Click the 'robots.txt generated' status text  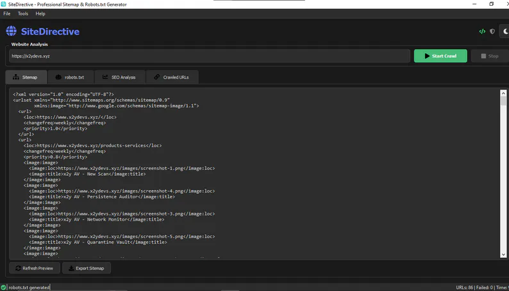click(29, 287)
